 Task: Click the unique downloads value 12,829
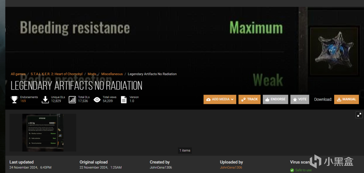click(x=56, y=101)
